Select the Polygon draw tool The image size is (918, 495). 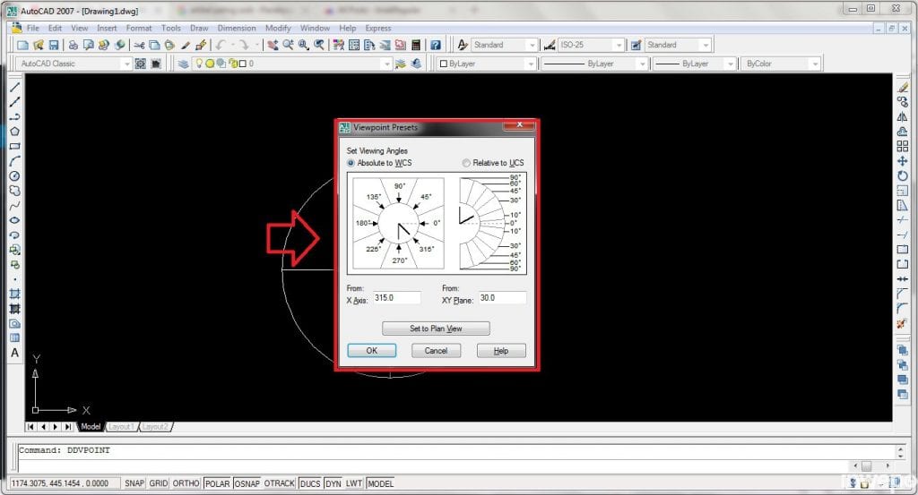(x=14, y=132)
